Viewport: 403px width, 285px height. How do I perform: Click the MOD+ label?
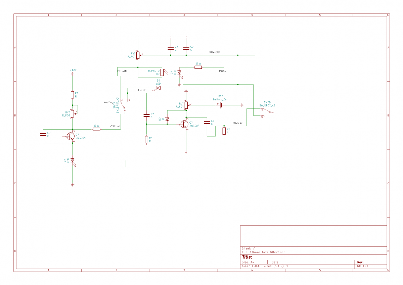[223, 71]
